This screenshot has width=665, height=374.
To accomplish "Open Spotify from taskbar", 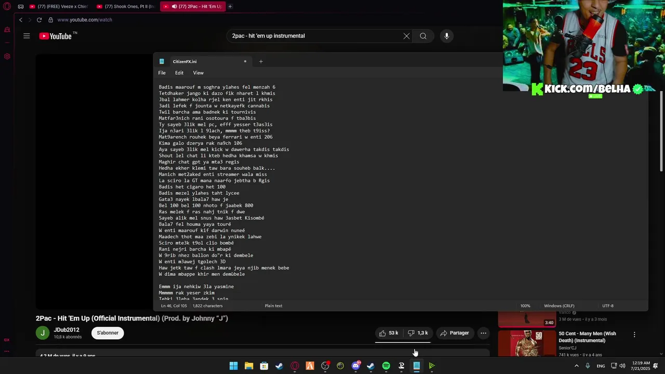I will [x=386, y=366].
